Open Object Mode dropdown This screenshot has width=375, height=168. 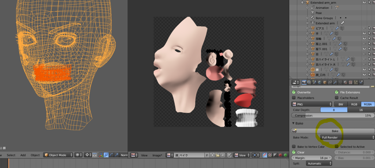(x=58, y=155)
